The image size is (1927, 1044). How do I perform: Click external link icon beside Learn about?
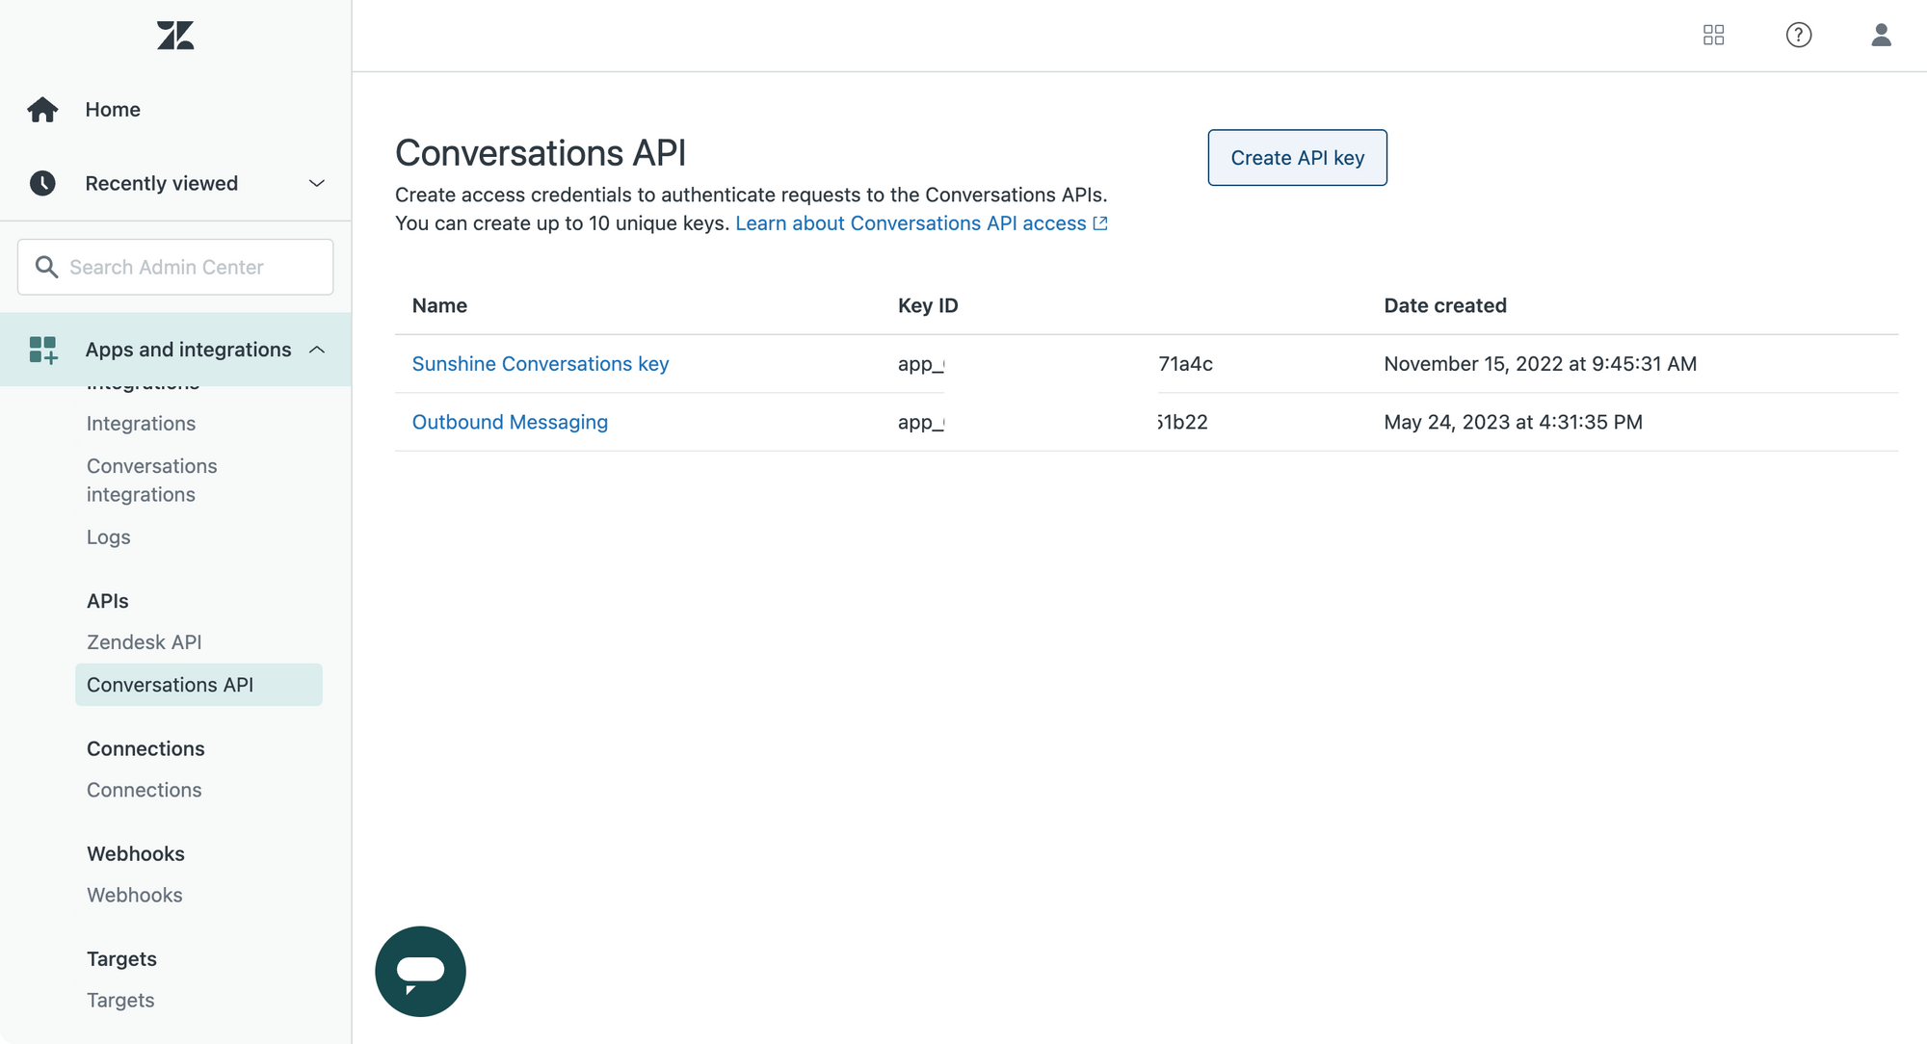[1100, 223]
